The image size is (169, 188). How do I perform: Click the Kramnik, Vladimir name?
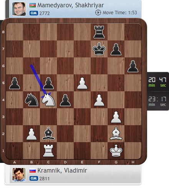pos(62,171)
